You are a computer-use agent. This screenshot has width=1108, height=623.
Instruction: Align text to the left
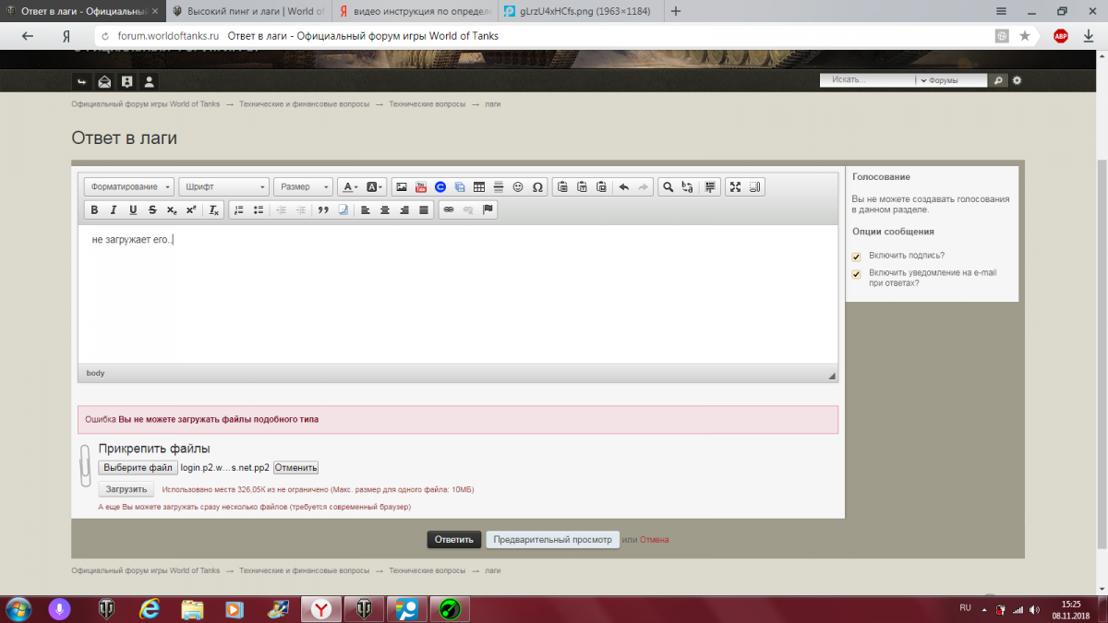366,210
